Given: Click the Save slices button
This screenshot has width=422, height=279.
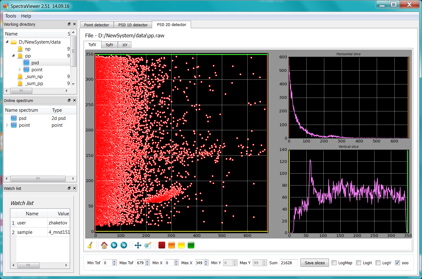Looking at the screenshot, I should click(x=315, y=263).
